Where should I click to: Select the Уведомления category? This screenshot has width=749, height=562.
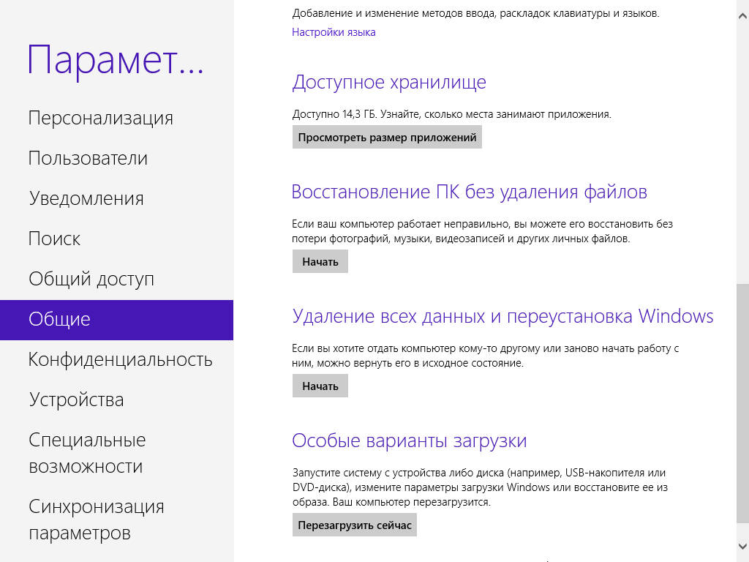[x=86, y=199]
